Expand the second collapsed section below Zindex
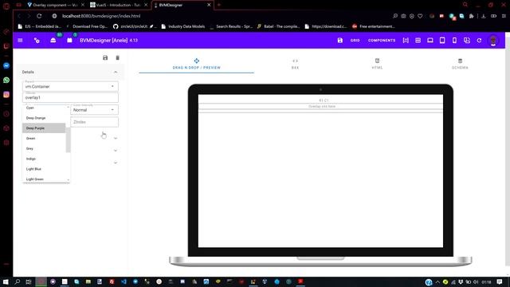The width and height of the screenshot is (510, 287). [x=116, y=151]
